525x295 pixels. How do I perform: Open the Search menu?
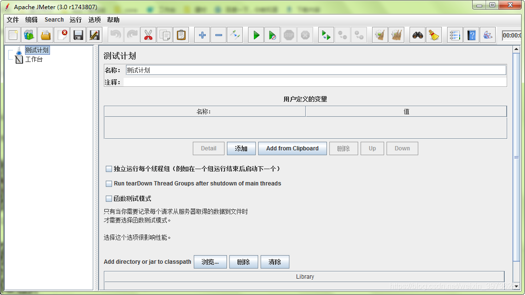pos(54,20)
